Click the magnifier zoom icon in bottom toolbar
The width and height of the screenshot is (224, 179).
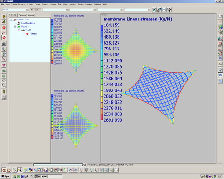coord(15,170)
